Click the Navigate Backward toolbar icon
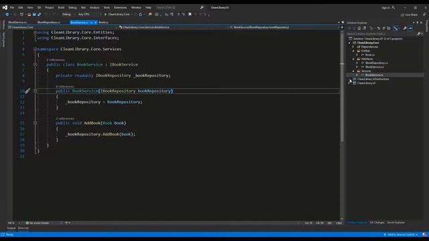The image size is (429, 241). 7,14
